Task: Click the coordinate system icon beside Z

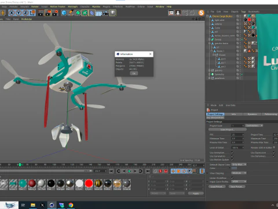Action: pyautogui.click(x=32, y=13)
